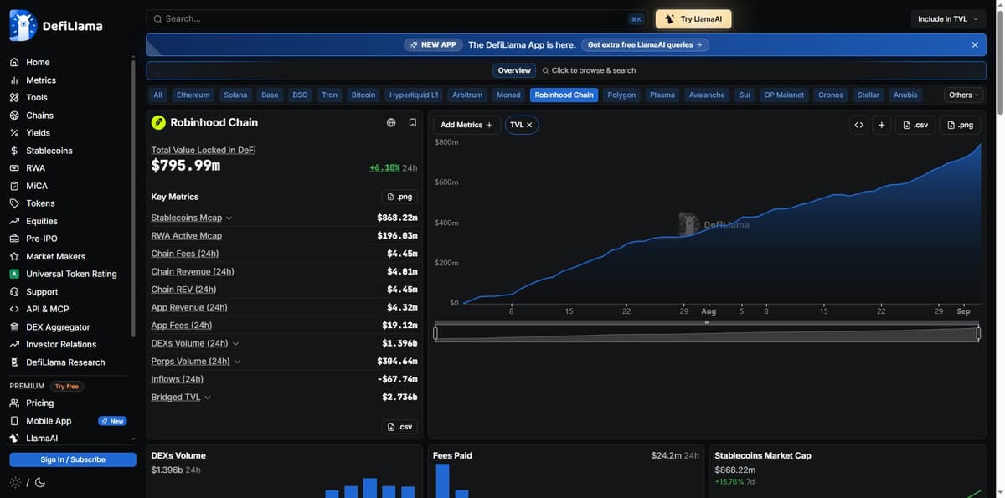1005x498 pixels.
Task: Click the embed code icon above chart
Action: pos(858,125)
